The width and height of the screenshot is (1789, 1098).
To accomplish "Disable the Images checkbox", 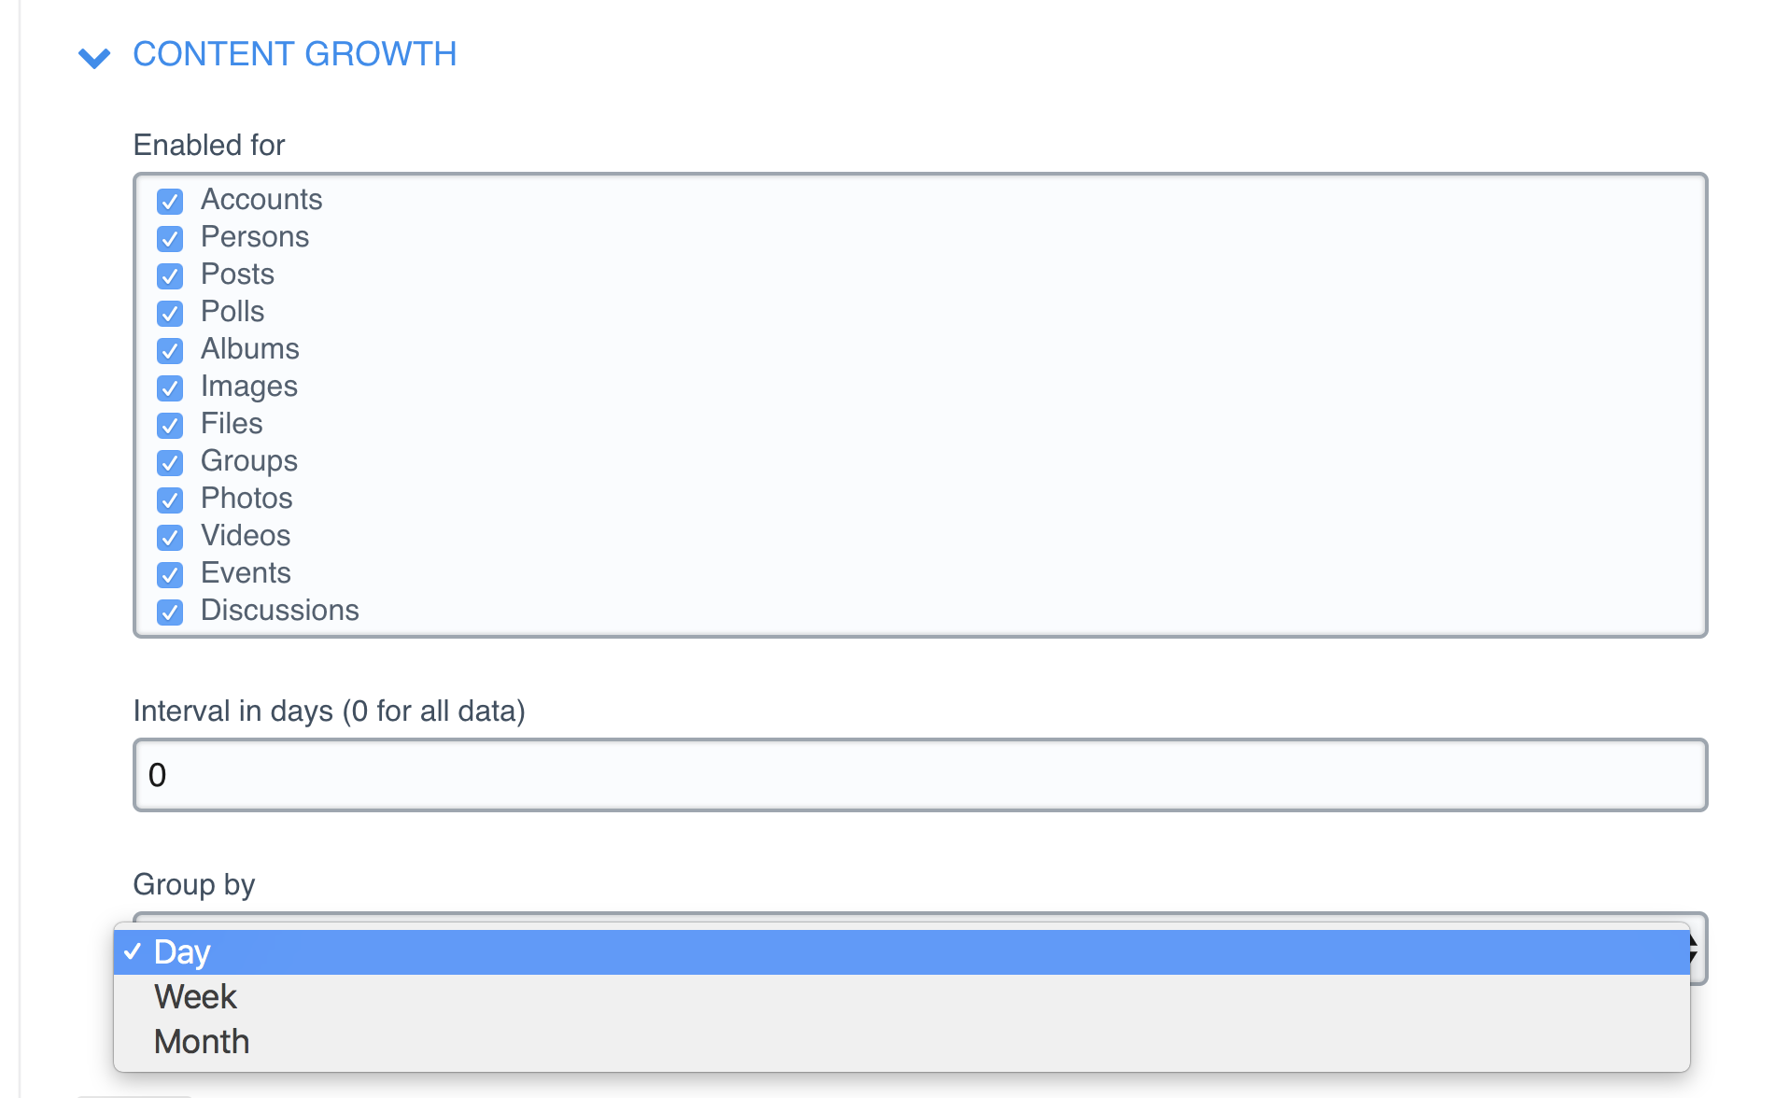I will (170, 387).
